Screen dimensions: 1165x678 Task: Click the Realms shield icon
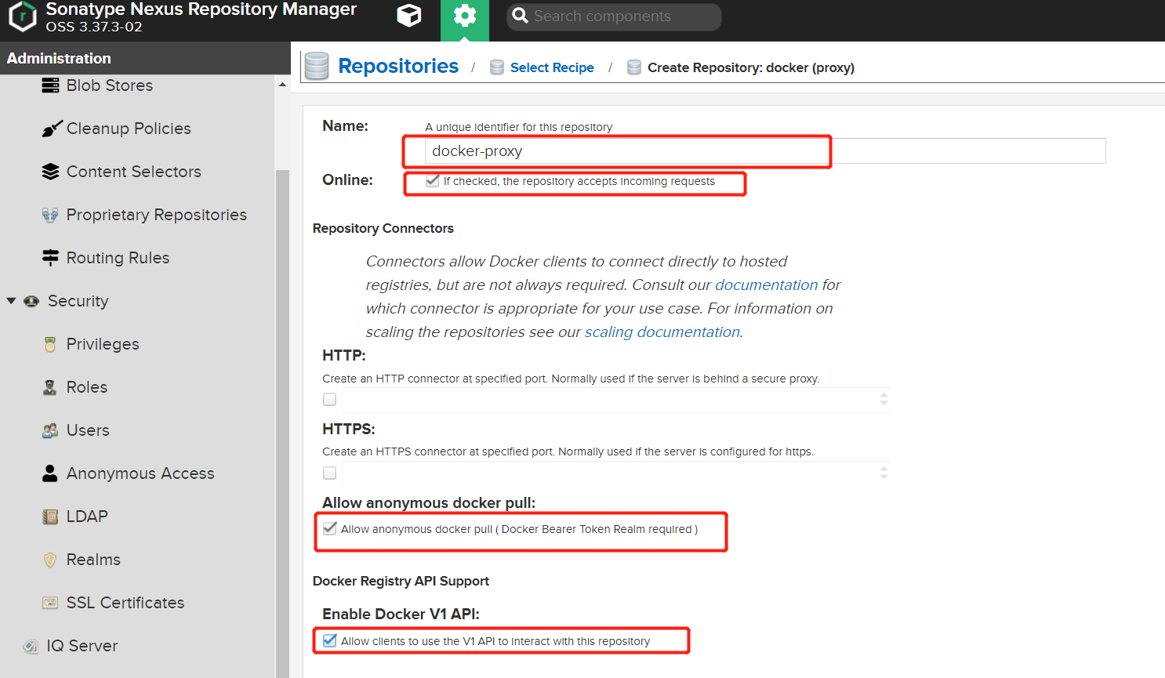point(50,560)
